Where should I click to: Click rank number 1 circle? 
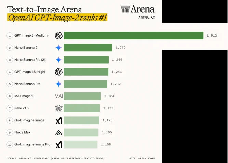(x=10, y=36)
